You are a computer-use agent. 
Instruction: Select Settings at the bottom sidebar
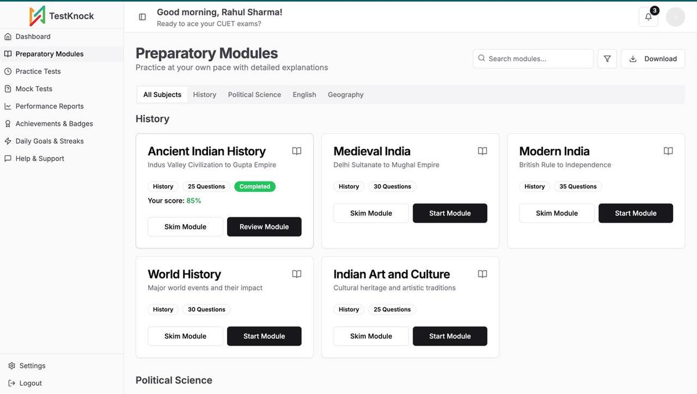(x=27, y=365)
